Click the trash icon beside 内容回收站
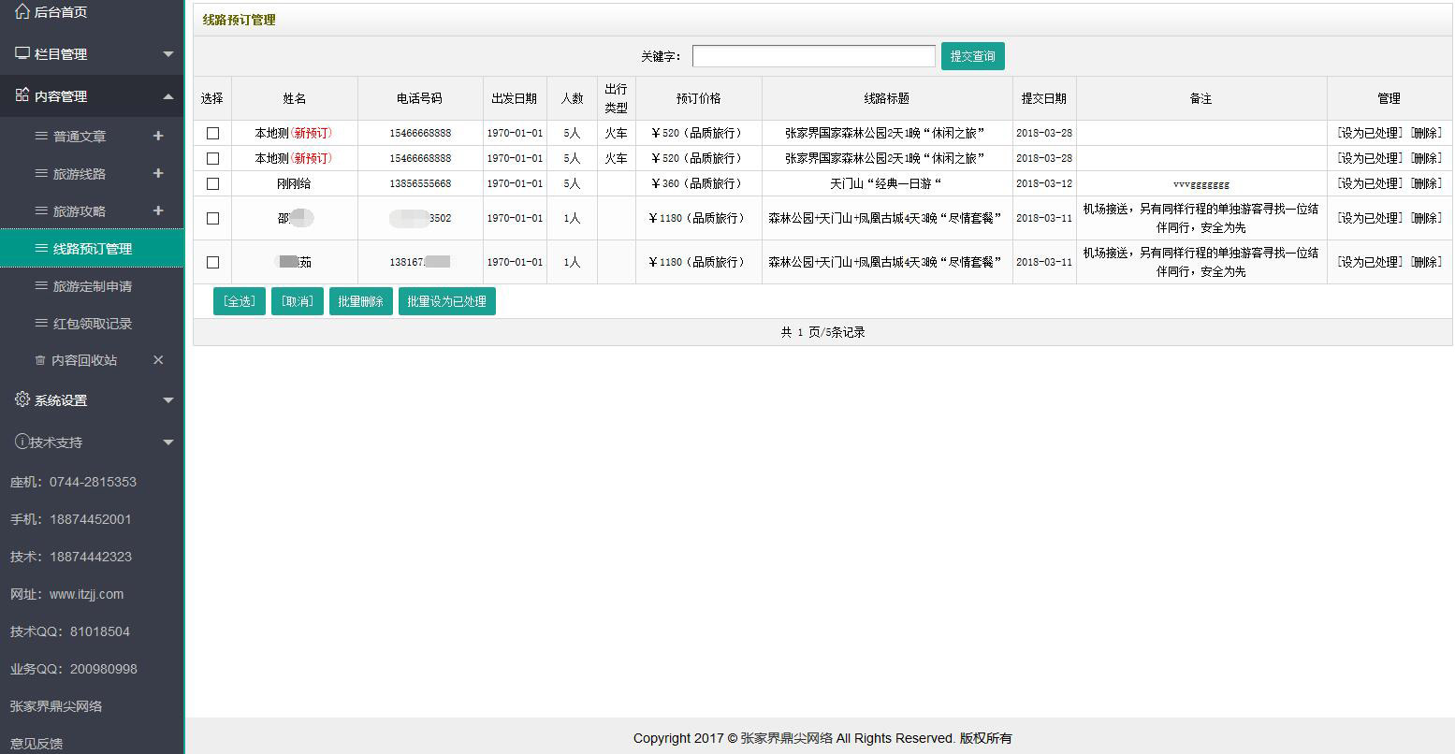 [40, 360]
